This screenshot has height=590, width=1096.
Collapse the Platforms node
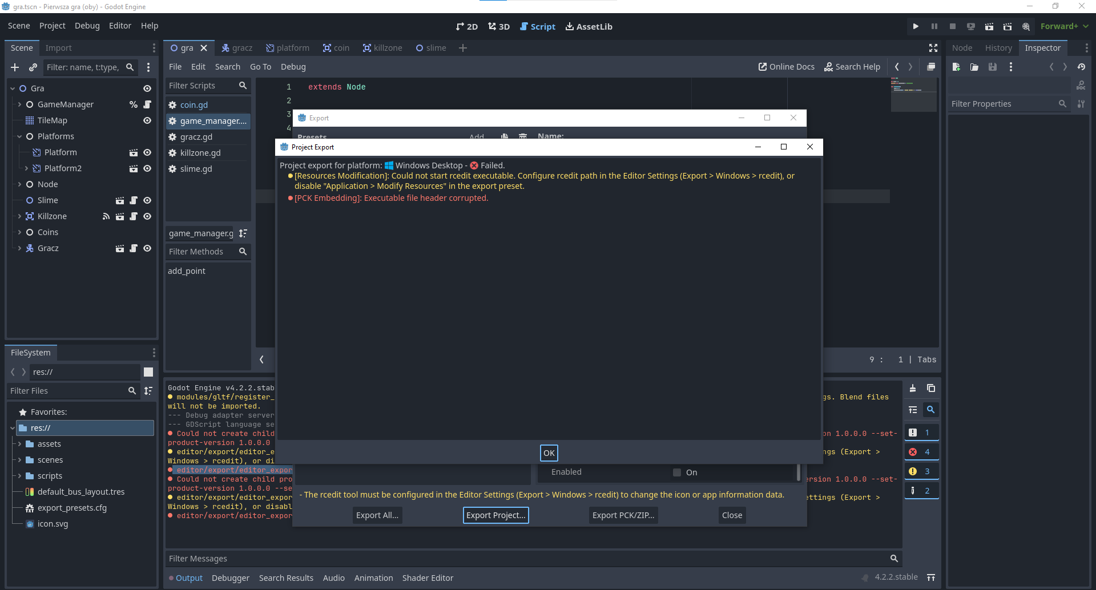[x=19, y=136]
